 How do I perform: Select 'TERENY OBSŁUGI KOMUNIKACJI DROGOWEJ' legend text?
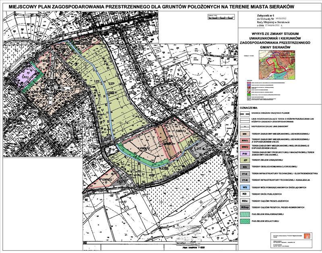point(274,167)
